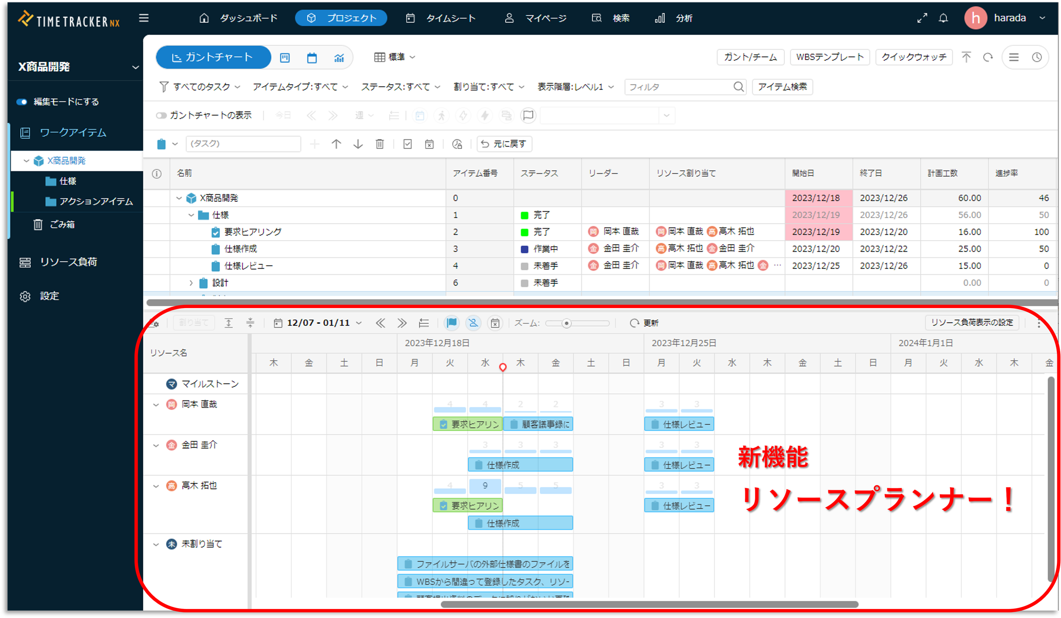Click the リソース負荷表示の設定 button
Screen dimensions: 1061x618
point(972,323)
